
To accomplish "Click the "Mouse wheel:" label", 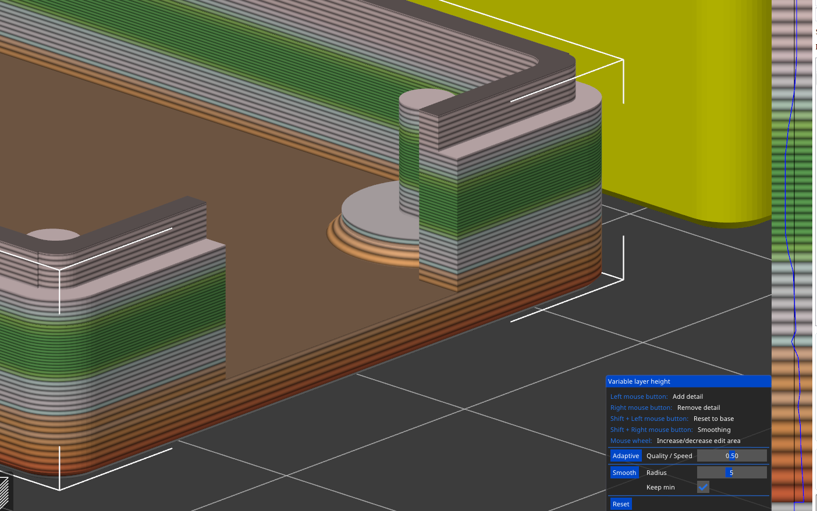I will pyautogui.click(x=631, y=441).
